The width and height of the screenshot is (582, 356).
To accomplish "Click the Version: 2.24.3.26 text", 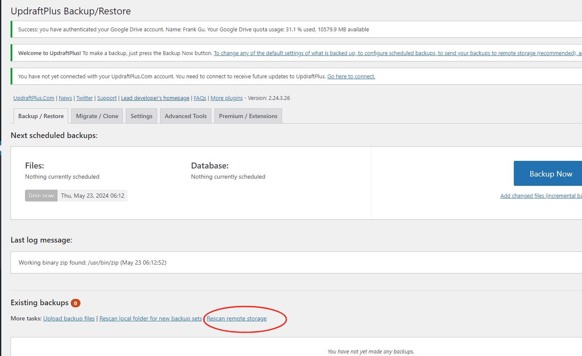I will tap(269, 98).
